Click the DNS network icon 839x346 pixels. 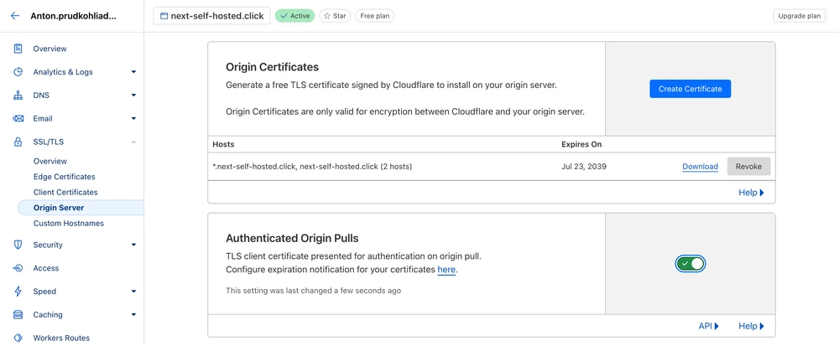click(x=18, y=96)
